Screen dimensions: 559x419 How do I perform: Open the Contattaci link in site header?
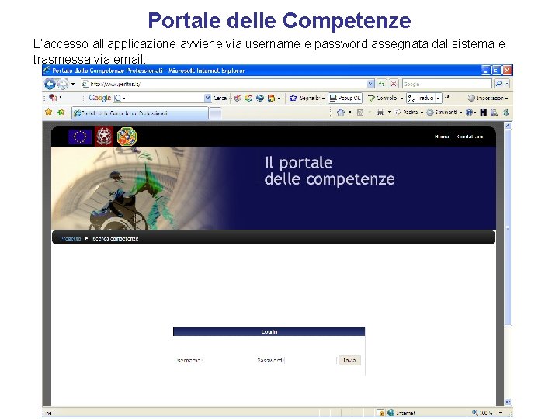[470, 137]
